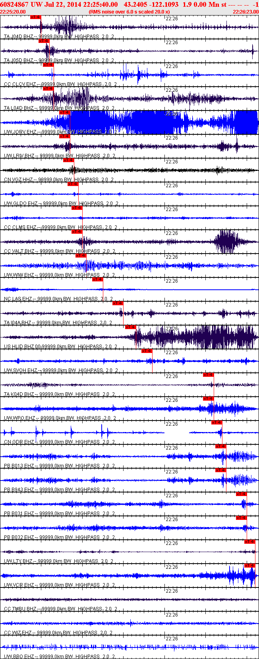Click the 'UW LRIV BHZ' station label
Image resolution: width=259 pixels, height=659 pixels.
[x=19, y=156]
